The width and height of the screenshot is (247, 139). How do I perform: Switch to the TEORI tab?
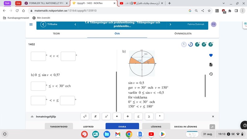[x=56, y=34]
